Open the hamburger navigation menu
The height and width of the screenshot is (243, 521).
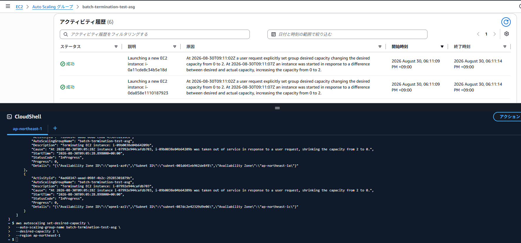[x=8, y=6]
